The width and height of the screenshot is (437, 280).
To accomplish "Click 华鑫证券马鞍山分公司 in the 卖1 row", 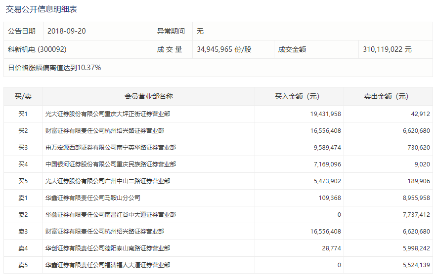I will 92,198.
